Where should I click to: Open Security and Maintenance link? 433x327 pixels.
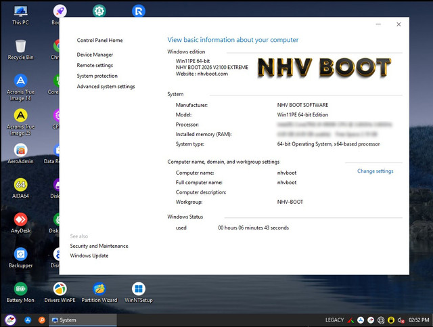point(99,246)
